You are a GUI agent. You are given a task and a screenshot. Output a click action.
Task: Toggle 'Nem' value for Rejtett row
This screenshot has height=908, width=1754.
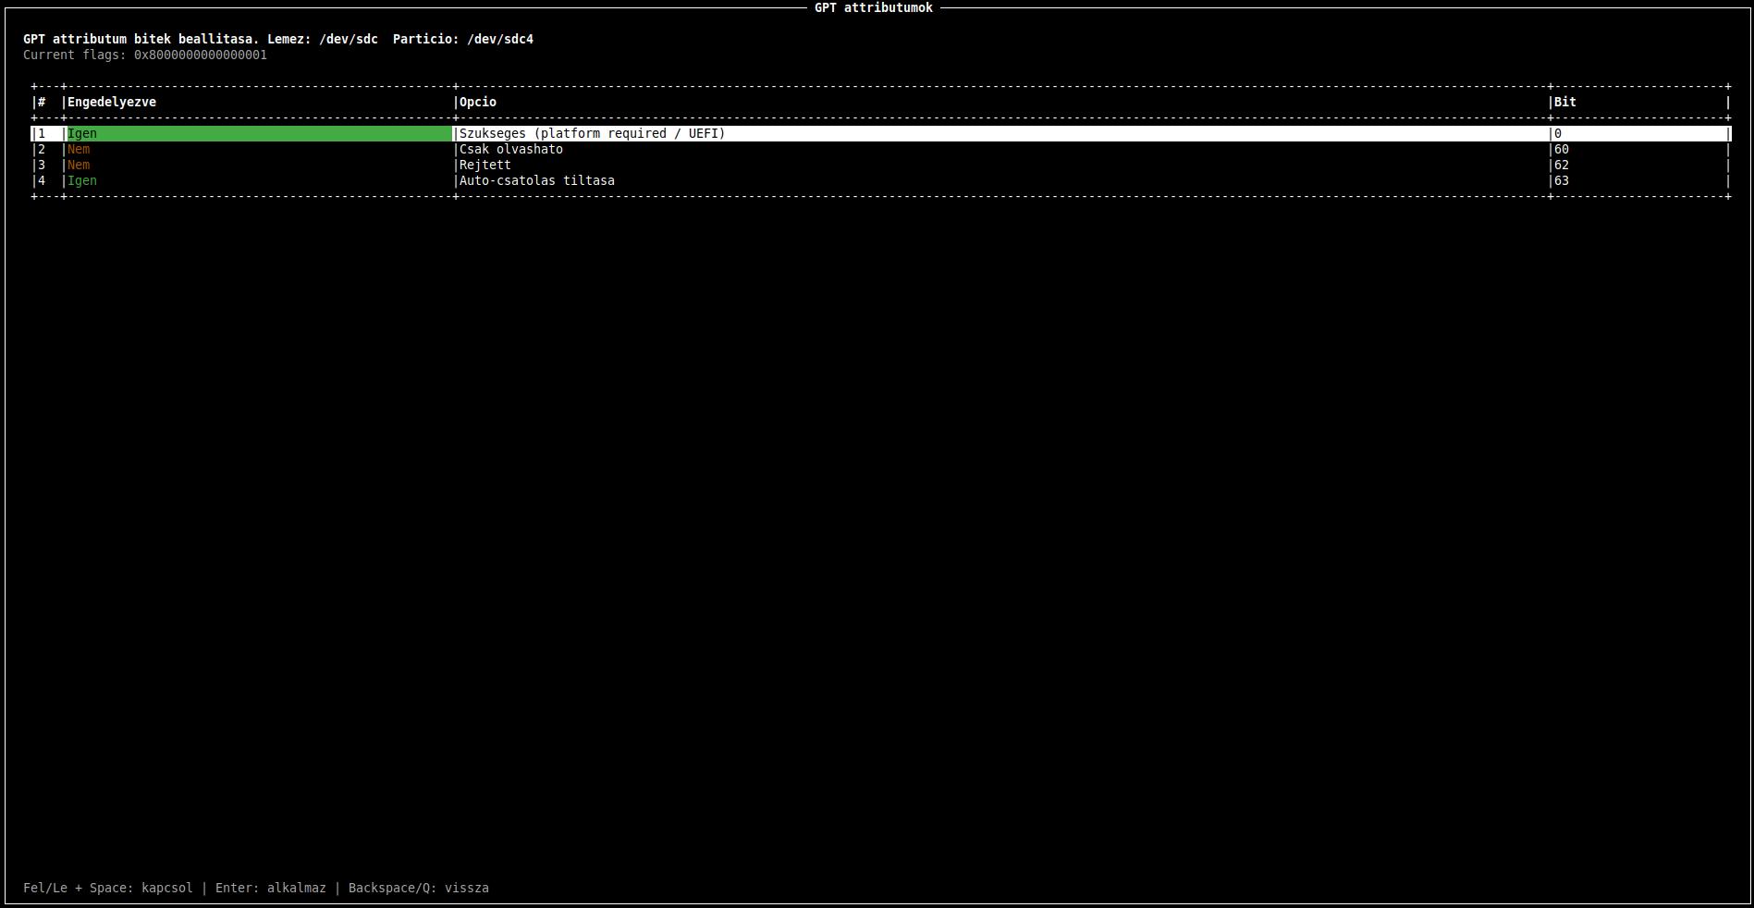(x=79, y=165)
